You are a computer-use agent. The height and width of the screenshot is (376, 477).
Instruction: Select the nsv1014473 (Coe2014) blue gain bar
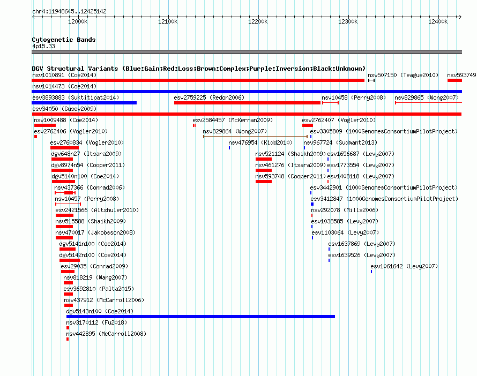point(247,92)
